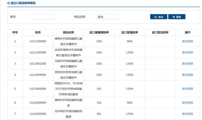
Task: Click product name 其他纺织材料制婴儿服装及衣着附件
Action: pyautogui.click(x=69, y=75)
